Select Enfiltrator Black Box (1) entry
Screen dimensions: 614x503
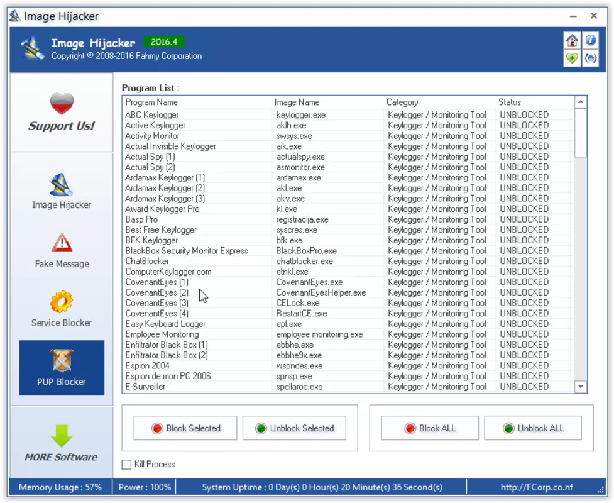(348, 345)
